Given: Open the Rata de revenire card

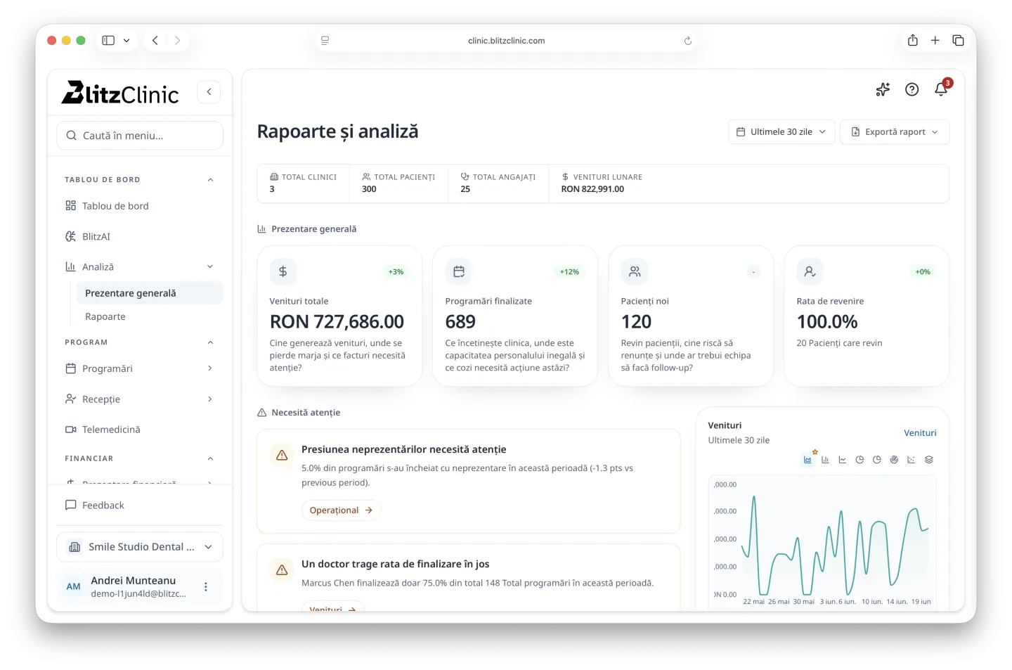Looking at the screenshot, I should [x=867, y=316].
